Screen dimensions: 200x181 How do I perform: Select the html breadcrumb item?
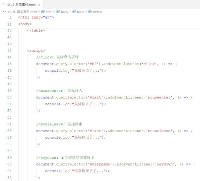49,12
